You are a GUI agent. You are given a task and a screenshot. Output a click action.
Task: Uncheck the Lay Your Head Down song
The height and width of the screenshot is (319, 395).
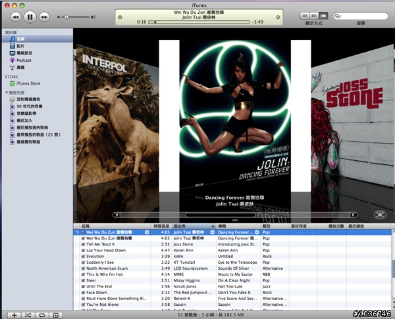(x=83, y=251)
